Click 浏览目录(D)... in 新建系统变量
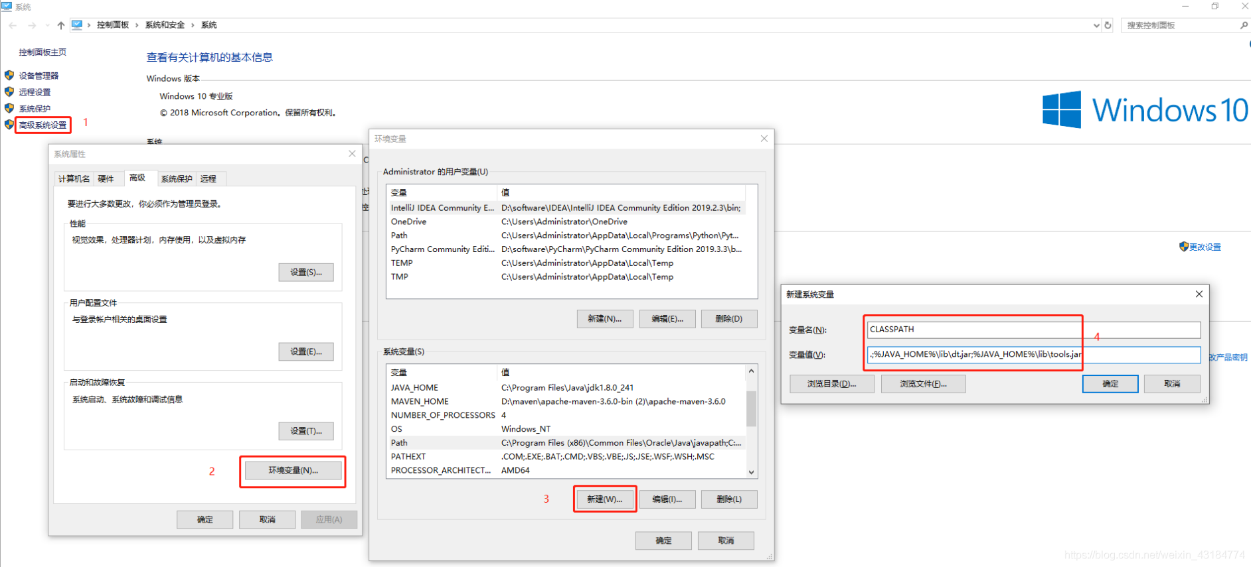 tap(832, 384)
